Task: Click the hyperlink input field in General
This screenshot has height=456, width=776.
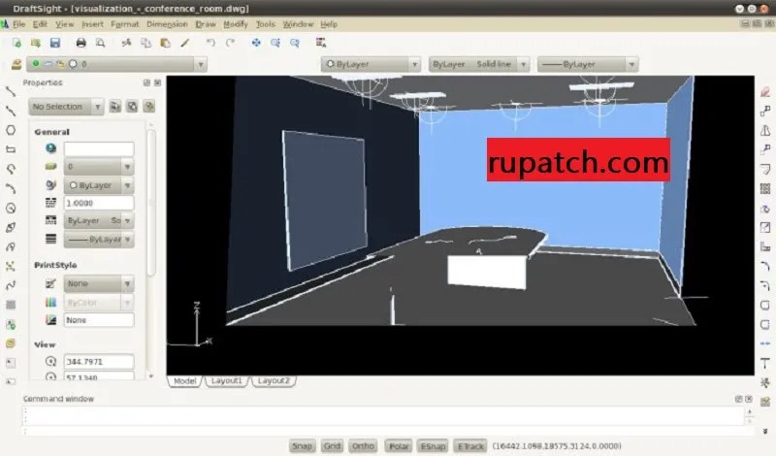Action: 99,148
